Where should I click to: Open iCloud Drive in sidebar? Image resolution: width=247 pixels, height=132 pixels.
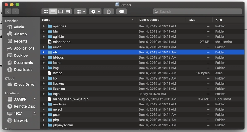click(21, 85)
